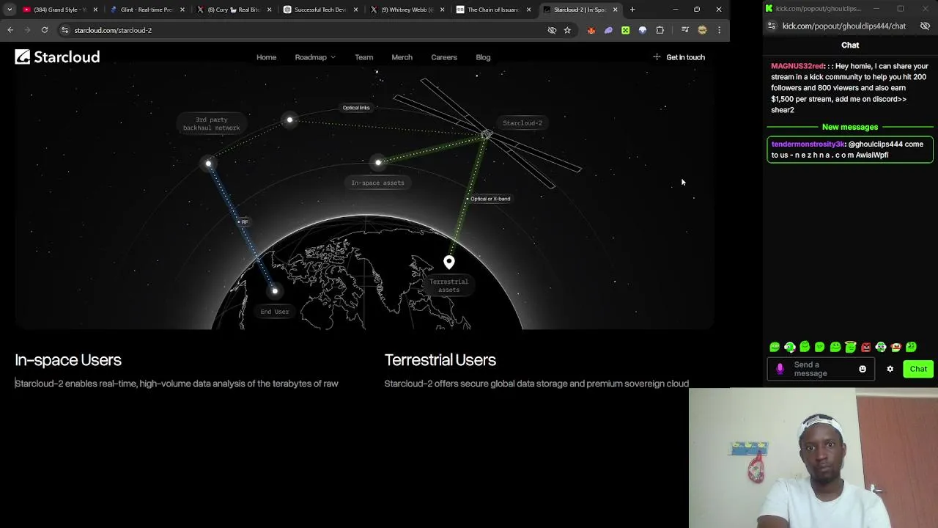Viewport: 938px width, 528px height.
Task: Open the Blog nav link
Action: tap(483, 57)
